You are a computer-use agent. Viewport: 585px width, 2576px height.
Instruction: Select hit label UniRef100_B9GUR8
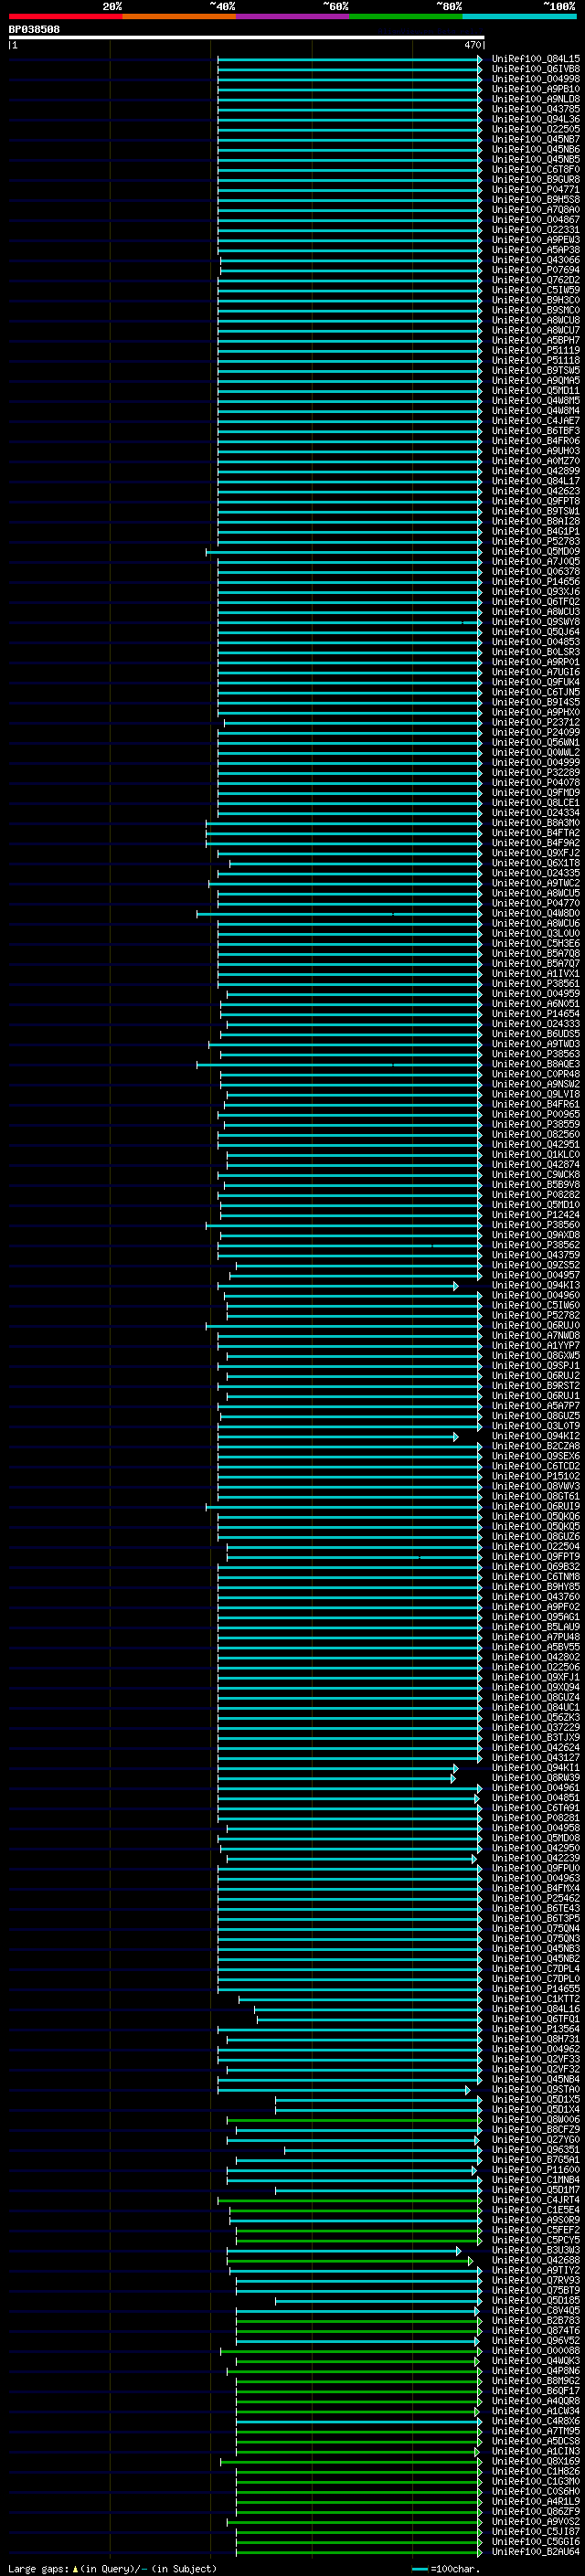536,180
